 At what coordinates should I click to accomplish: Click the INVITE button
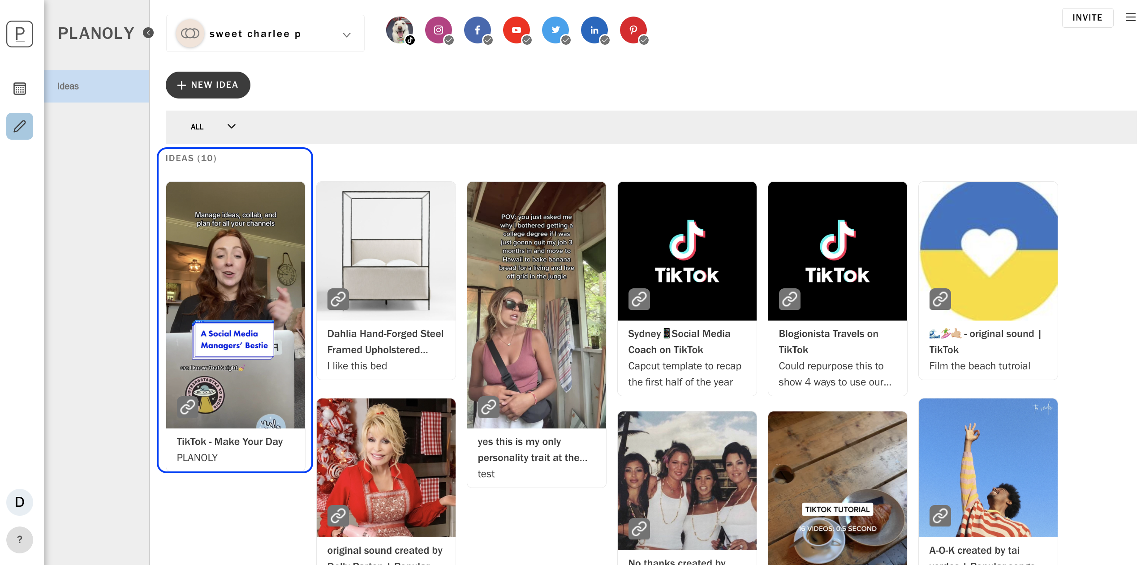[1088, 17]
